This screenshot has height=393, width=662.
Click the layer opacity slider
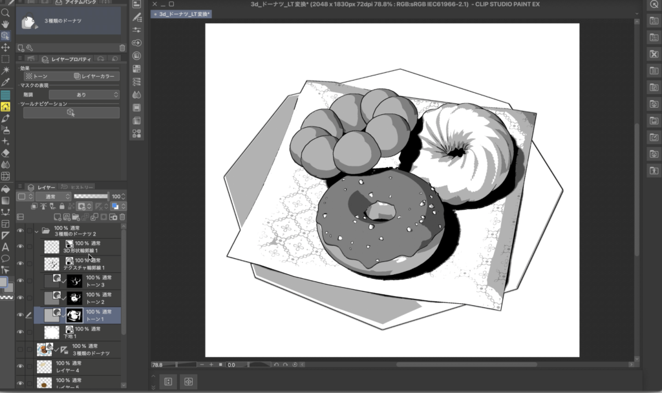(x=91, y=196)
